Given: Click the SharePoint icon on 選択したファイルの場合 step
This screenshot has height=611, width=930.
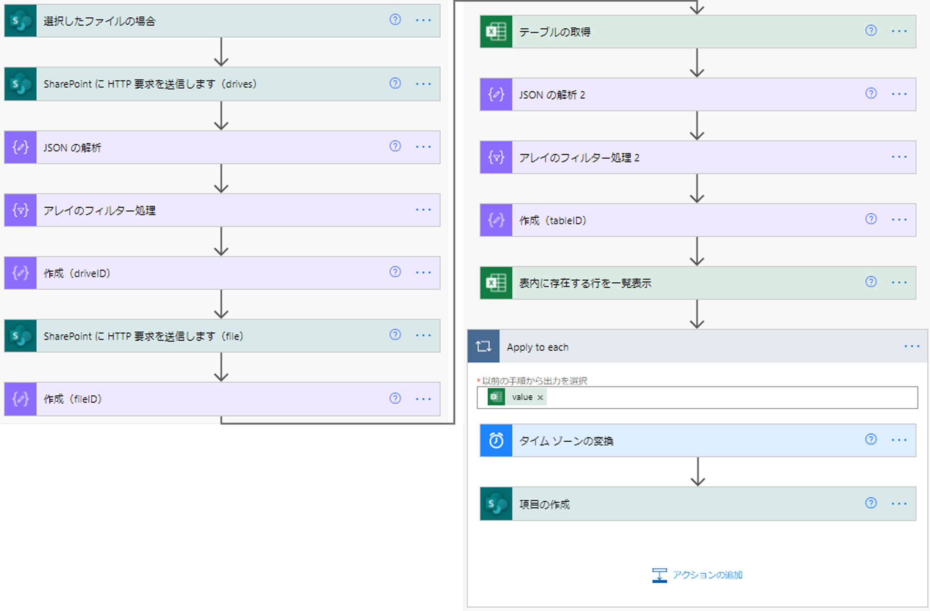Looking at the screenshot, I should coord(20,20).
